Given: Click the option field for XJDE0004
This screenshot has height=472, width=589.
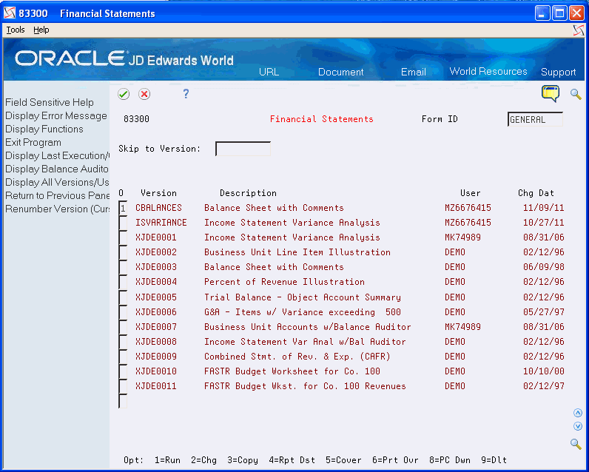Looking at the screenshot, I should point(123,282).
